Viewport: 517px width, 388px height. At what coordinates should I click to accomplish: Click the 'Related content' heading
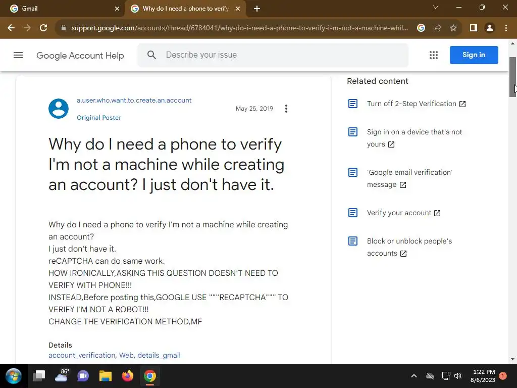[378, 81]
